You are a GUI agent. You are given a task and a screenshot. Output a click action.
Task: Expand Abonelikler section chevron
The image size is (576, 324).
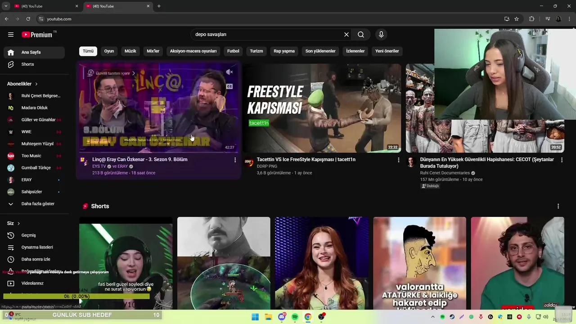point(36,84)
